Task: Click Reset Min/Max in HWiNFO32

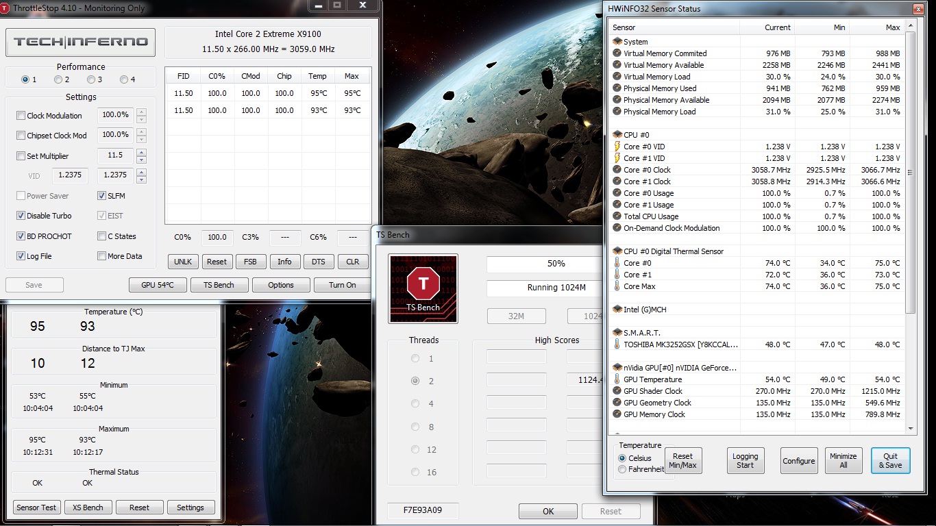Action: (x=683, y=461)
